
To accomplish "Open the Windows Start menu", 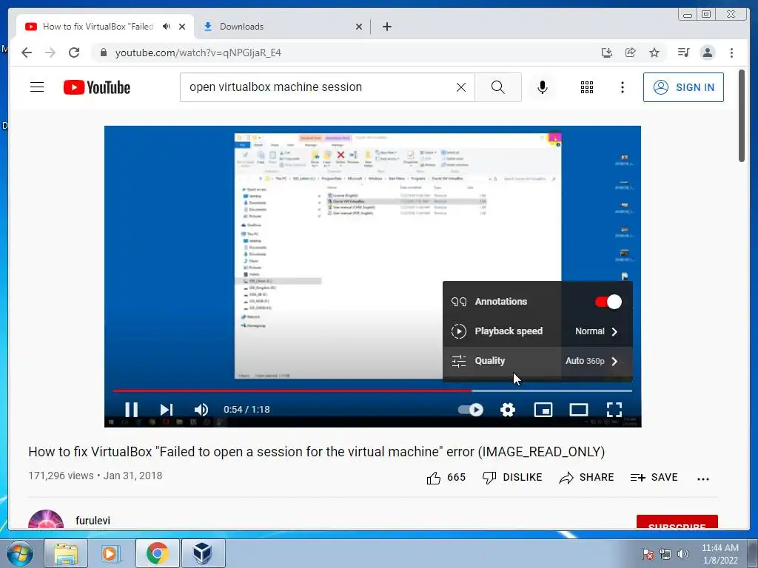I will (19, 553).
